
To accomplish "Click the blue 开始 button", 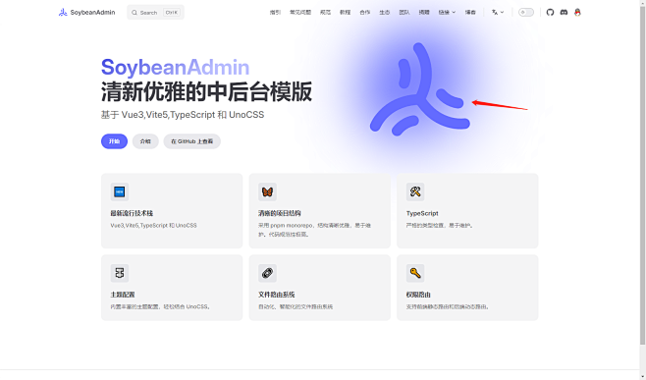I will [x=114, y=141].
